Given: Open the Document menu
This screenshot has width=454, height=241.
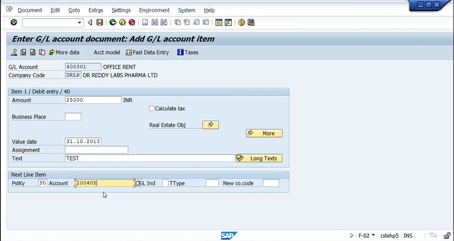Looking at the screenshot, I should pyautogui.click(x=30, y=10).
